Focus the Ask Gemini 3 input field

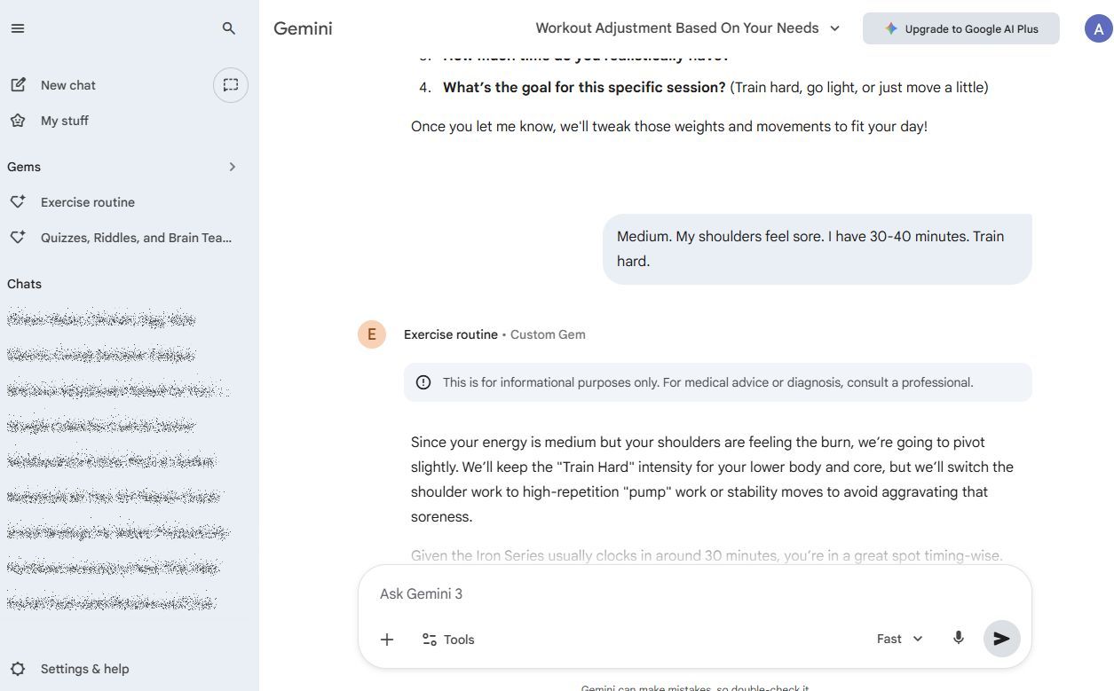pos(695,593)
